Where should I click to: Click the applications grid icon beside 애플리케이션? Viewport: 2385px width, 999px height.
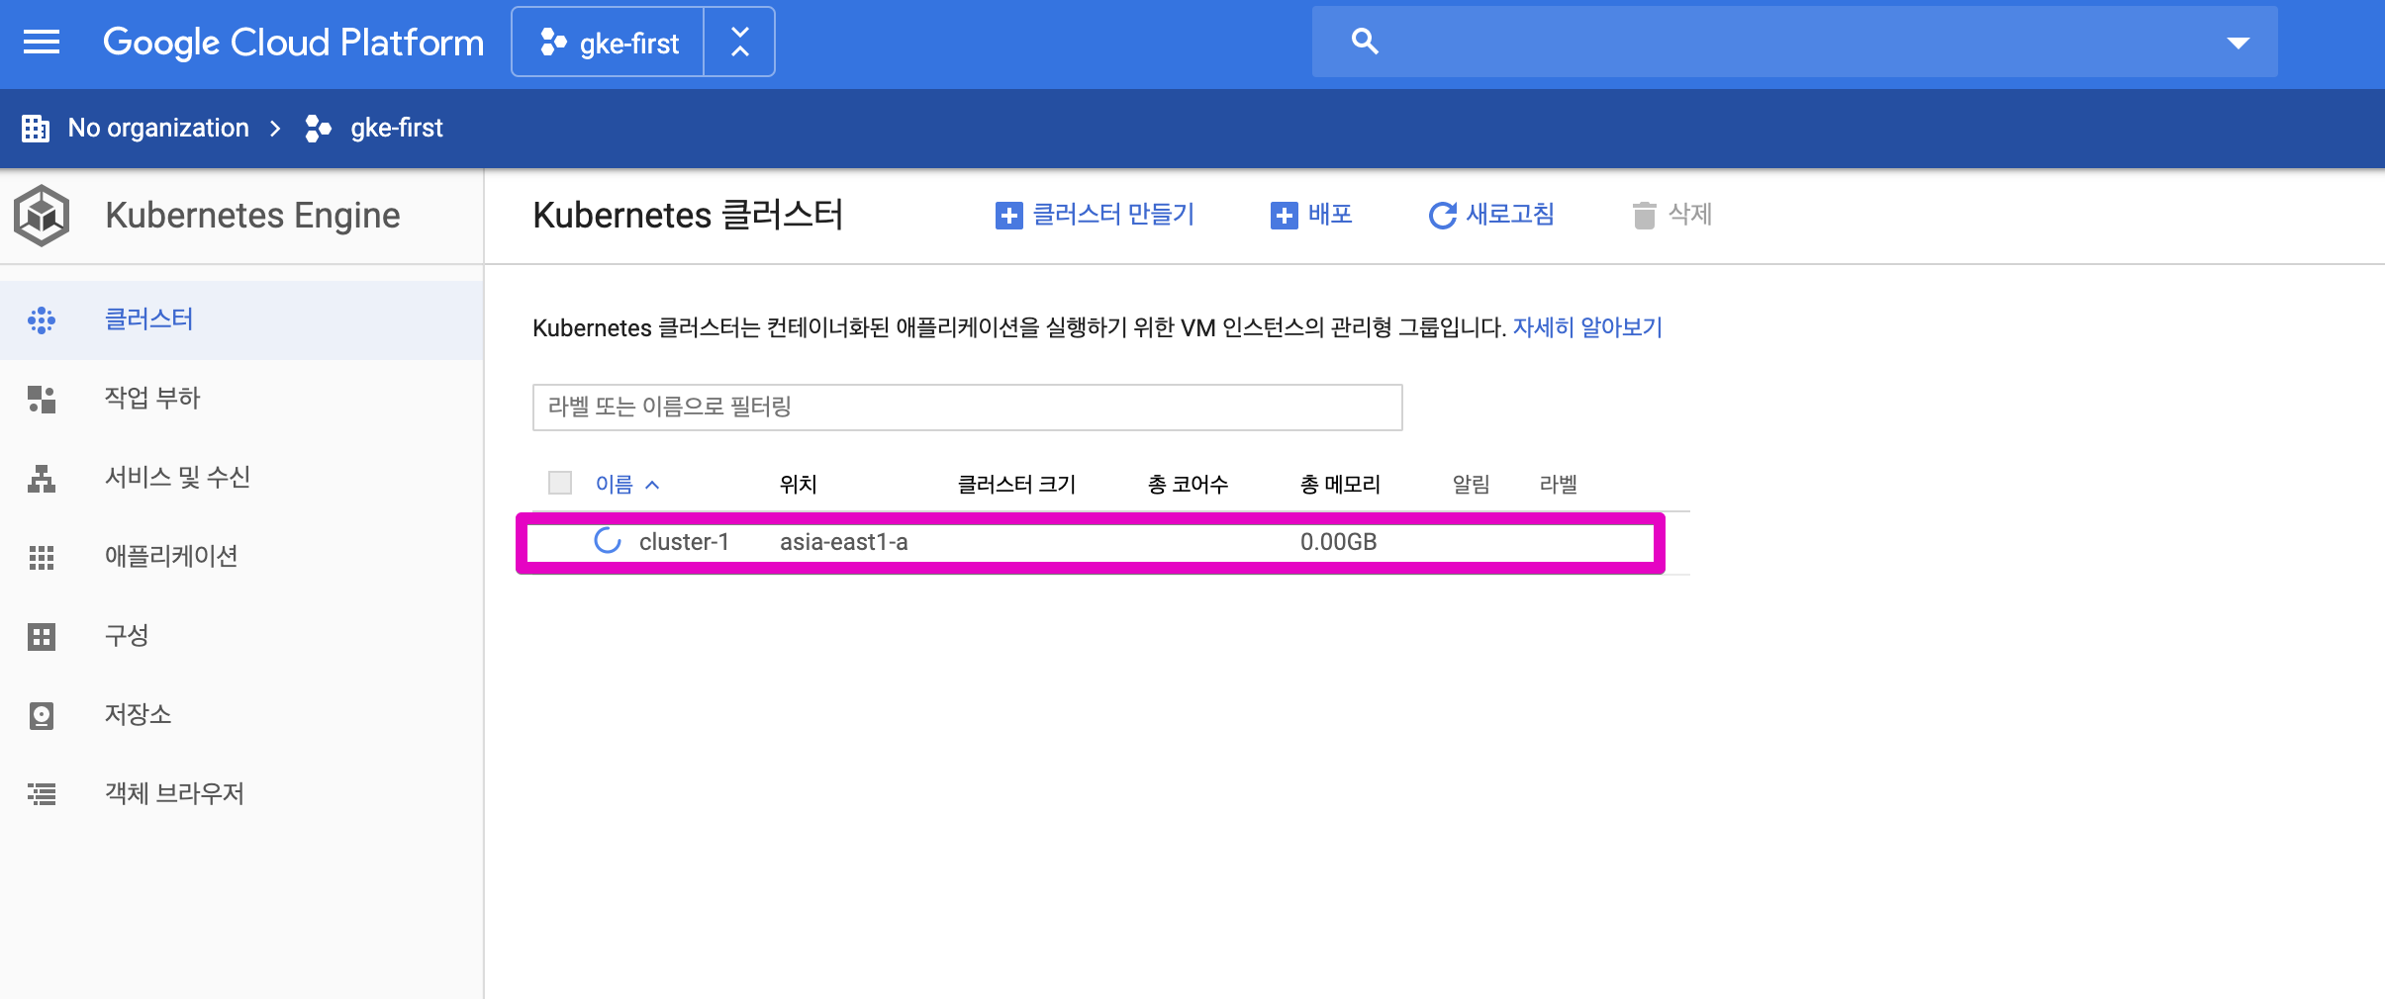[42, 557]
